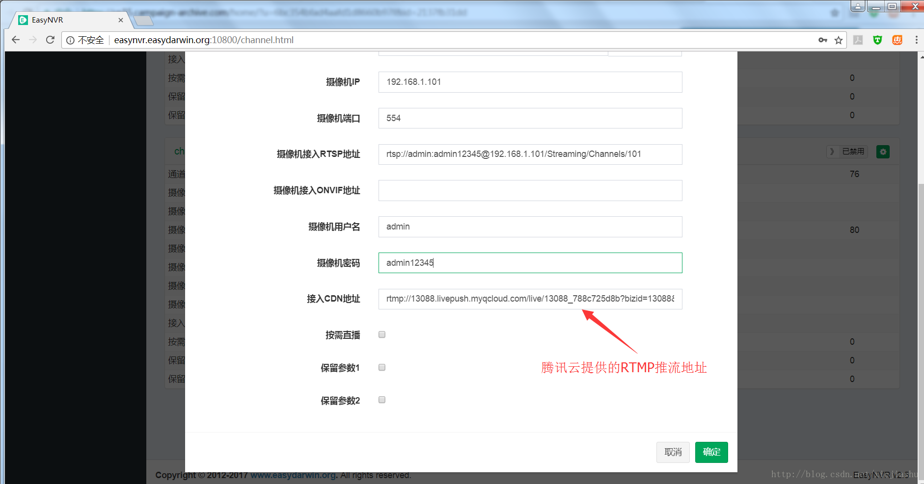Click the value 76 in background table
The width and height of the screenshot is (924, 484).
[x=854, y=174]
